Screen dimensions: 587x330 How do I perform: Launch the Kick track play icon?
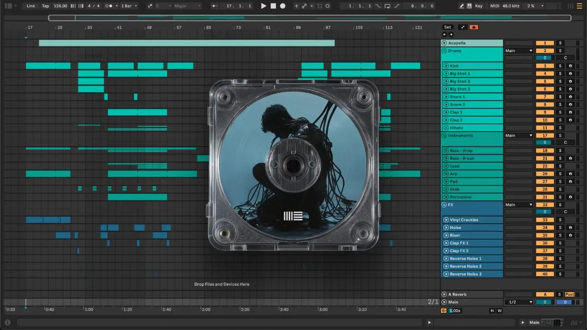click(446, 66)
